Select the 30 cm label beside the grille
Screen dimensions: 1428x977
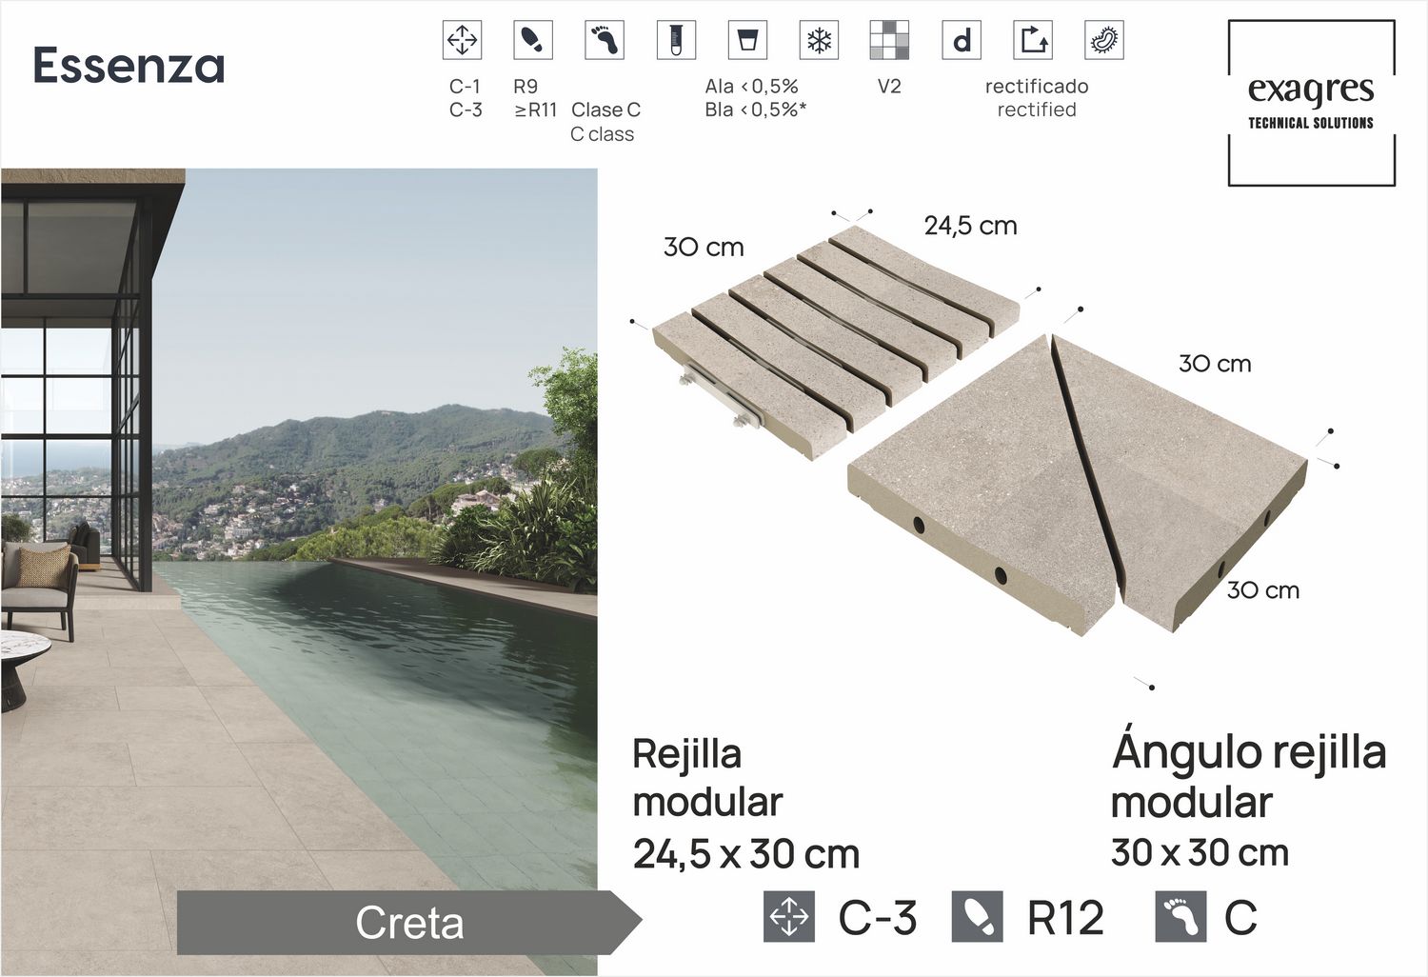coord(704,247)
